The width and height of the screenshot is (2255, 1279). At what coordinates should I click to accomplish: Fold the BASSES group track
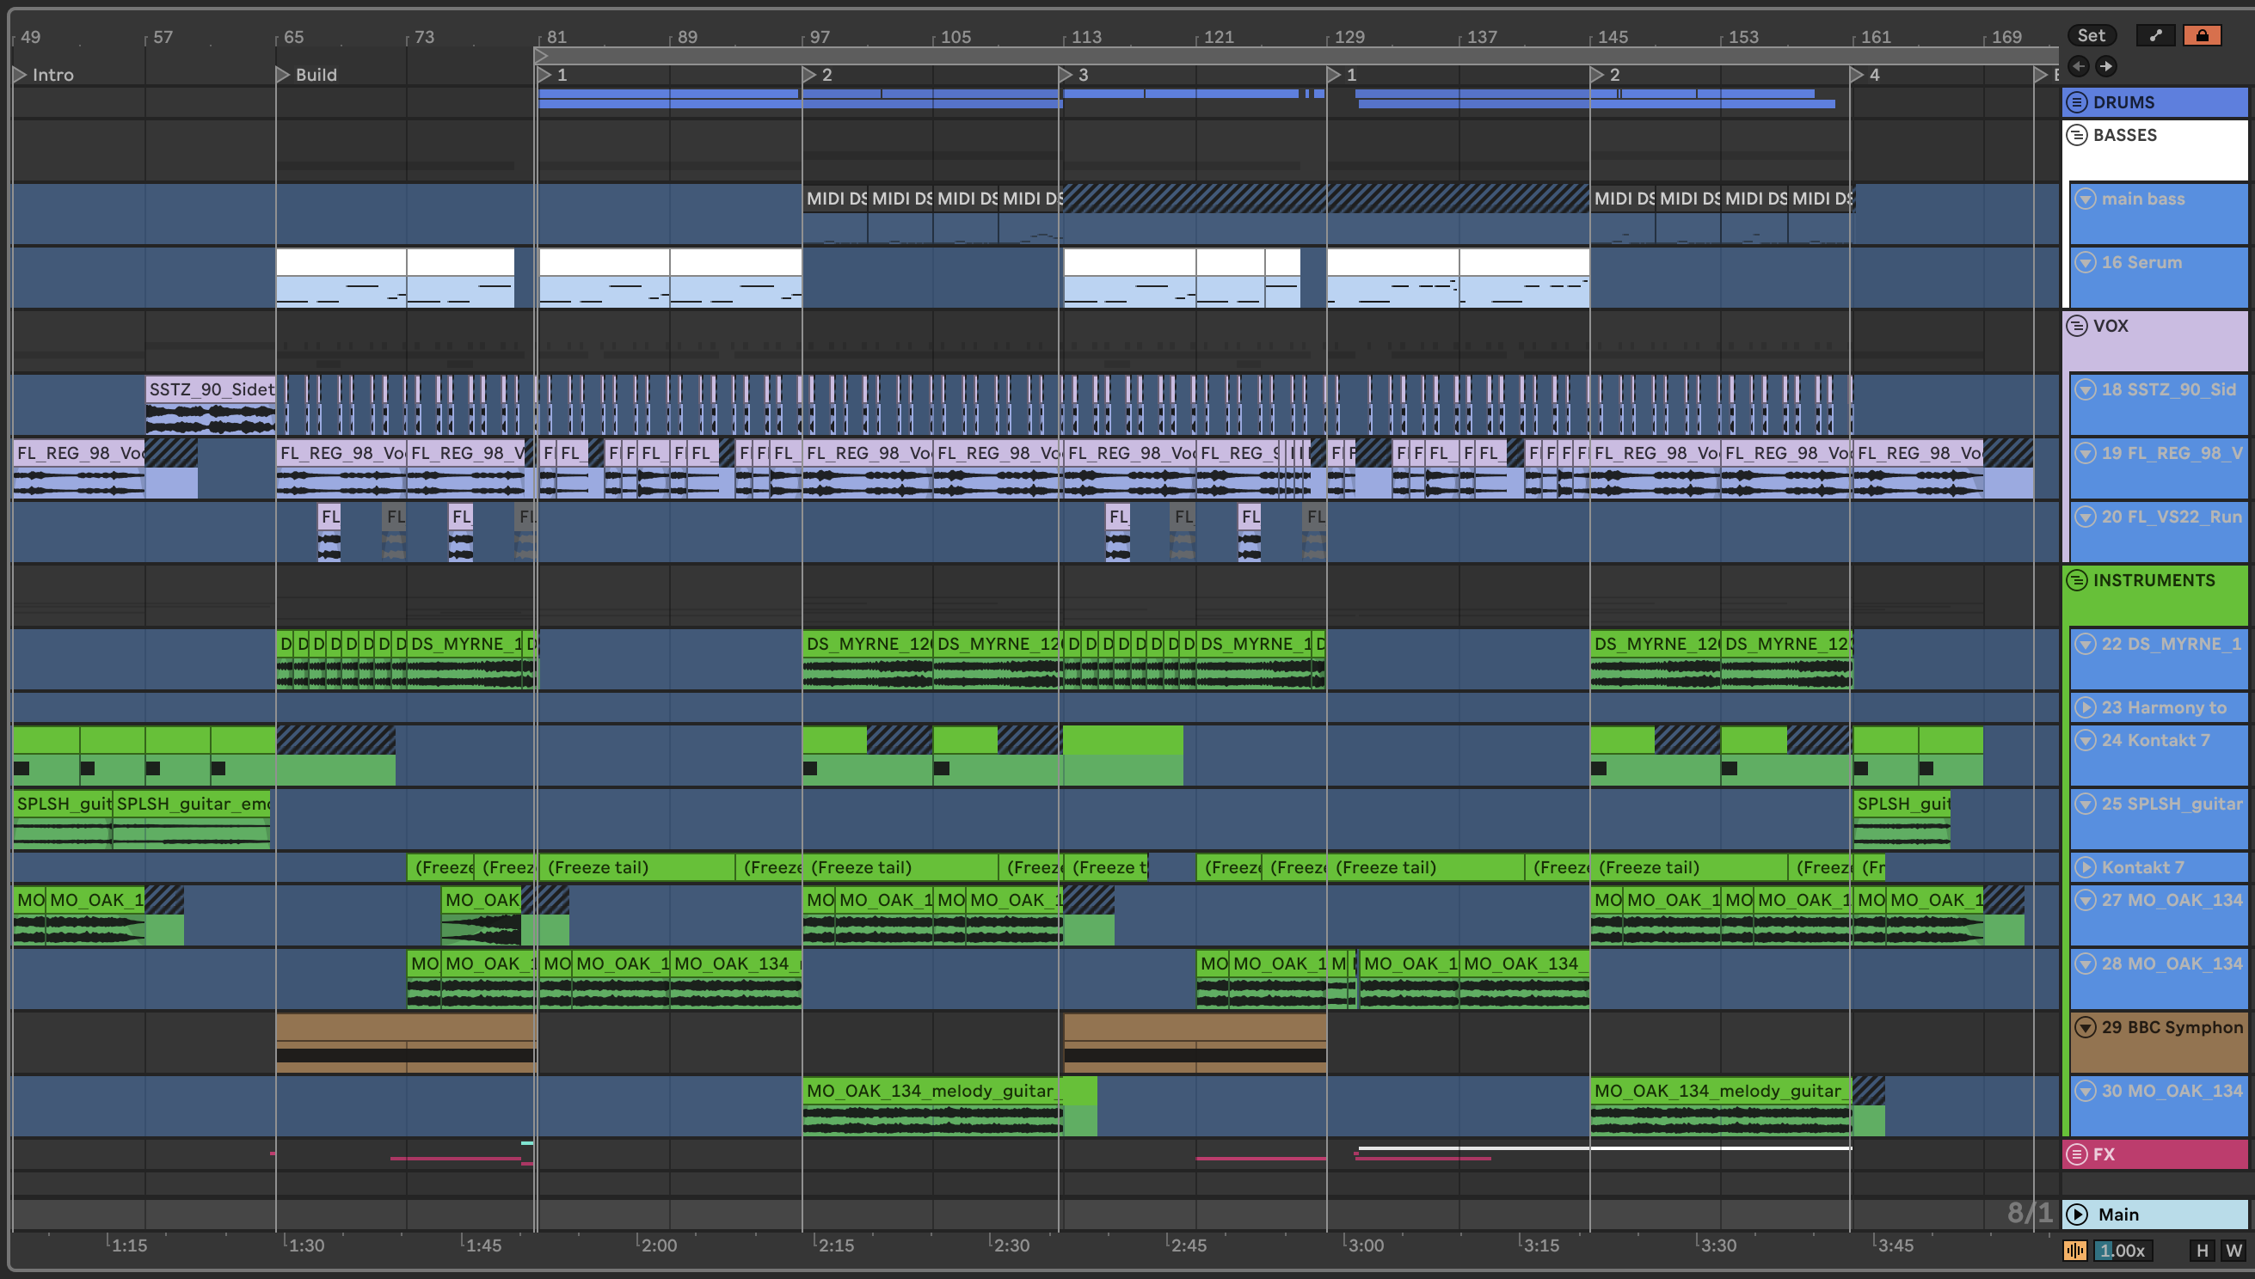click(2077, 135)
